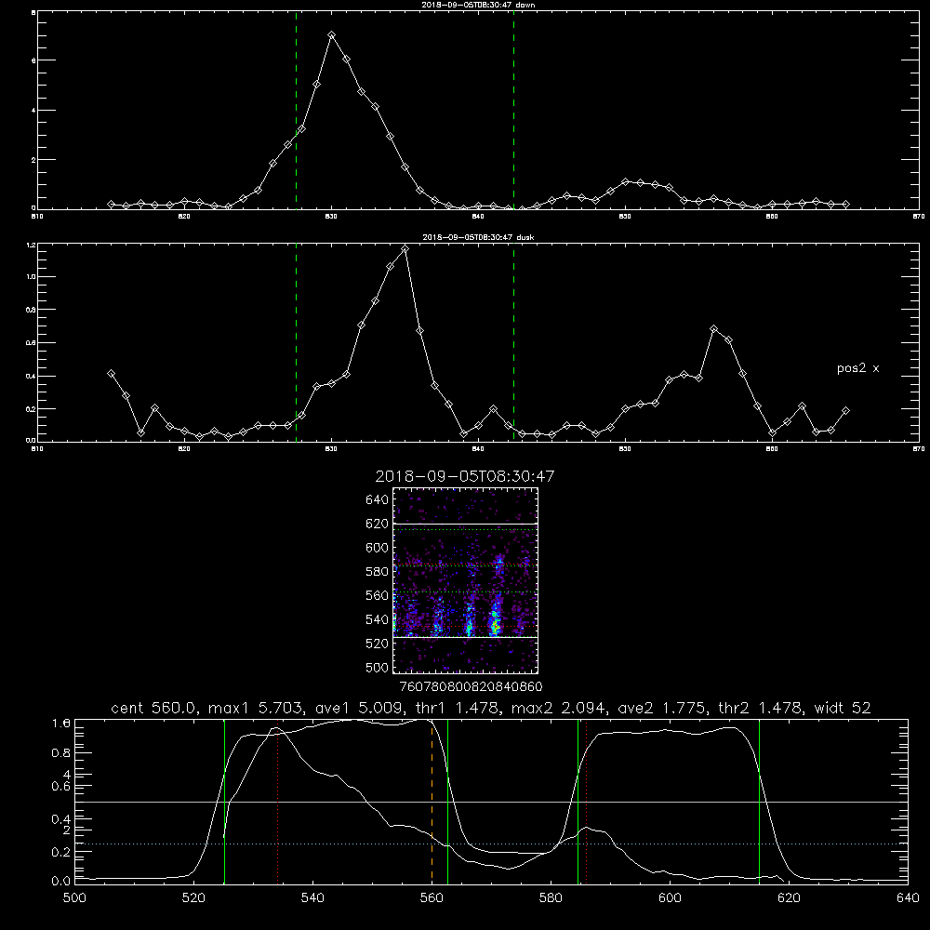Click the '500' y-axis label of the heatmap
930x930 pixels.
coord(378,667)
